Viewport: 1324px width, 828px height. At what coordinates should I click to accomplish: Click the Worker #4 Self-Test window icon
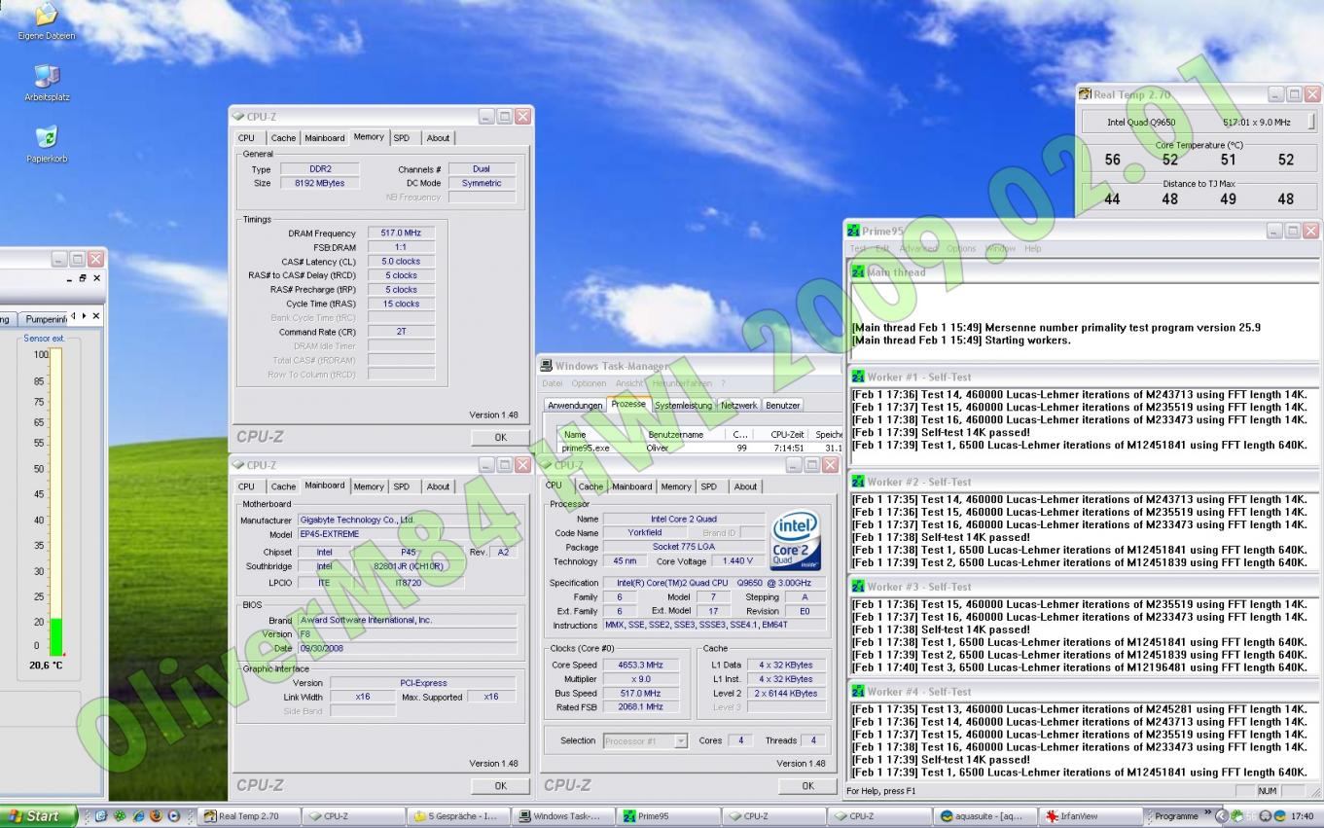tap(858, 692)
